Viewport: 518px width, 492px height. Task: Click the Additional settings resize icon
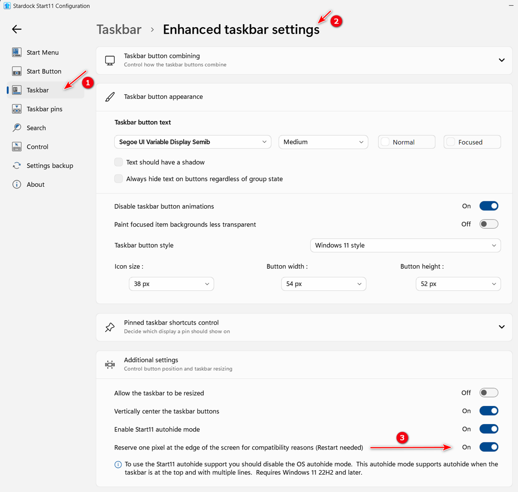pos(110,365)
